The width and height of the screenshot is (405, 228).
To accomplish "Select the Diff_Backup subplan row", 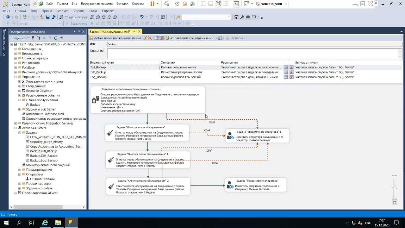I will point(245,72).
